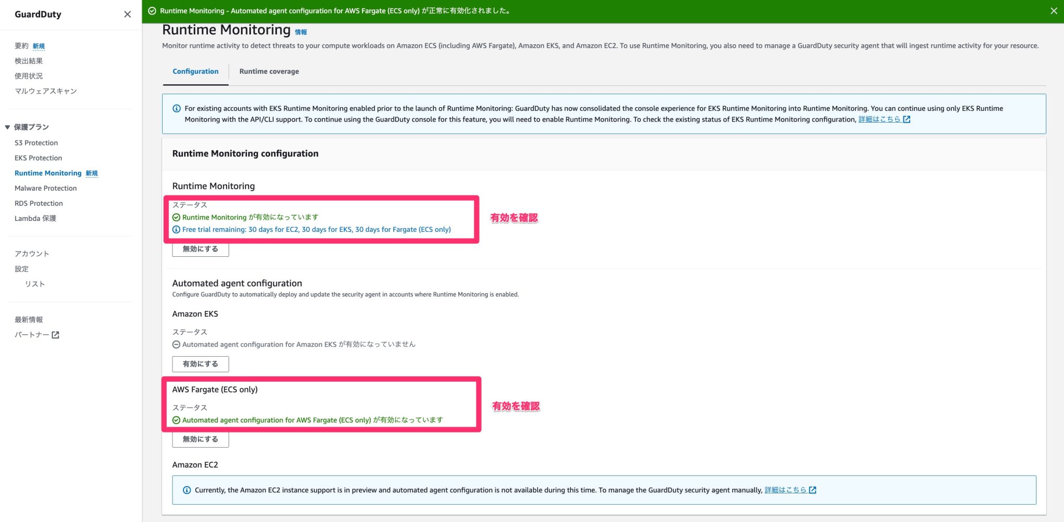Viewport: 1064px width, 522px height.
Task: Click the free trial remaining info icon
Action: tap(177, 229)
